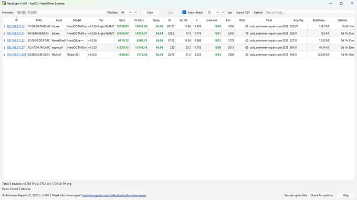Open the device link 192.168.111.208

coord(16,55)
